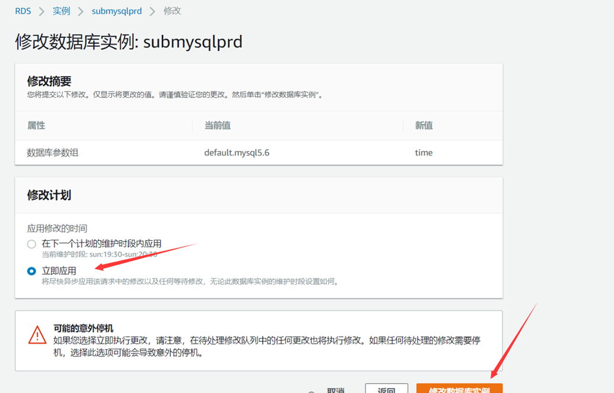Select apply during next maintenance window
The width and height of the screenshot is (614, 393).
tap(31, 244)
